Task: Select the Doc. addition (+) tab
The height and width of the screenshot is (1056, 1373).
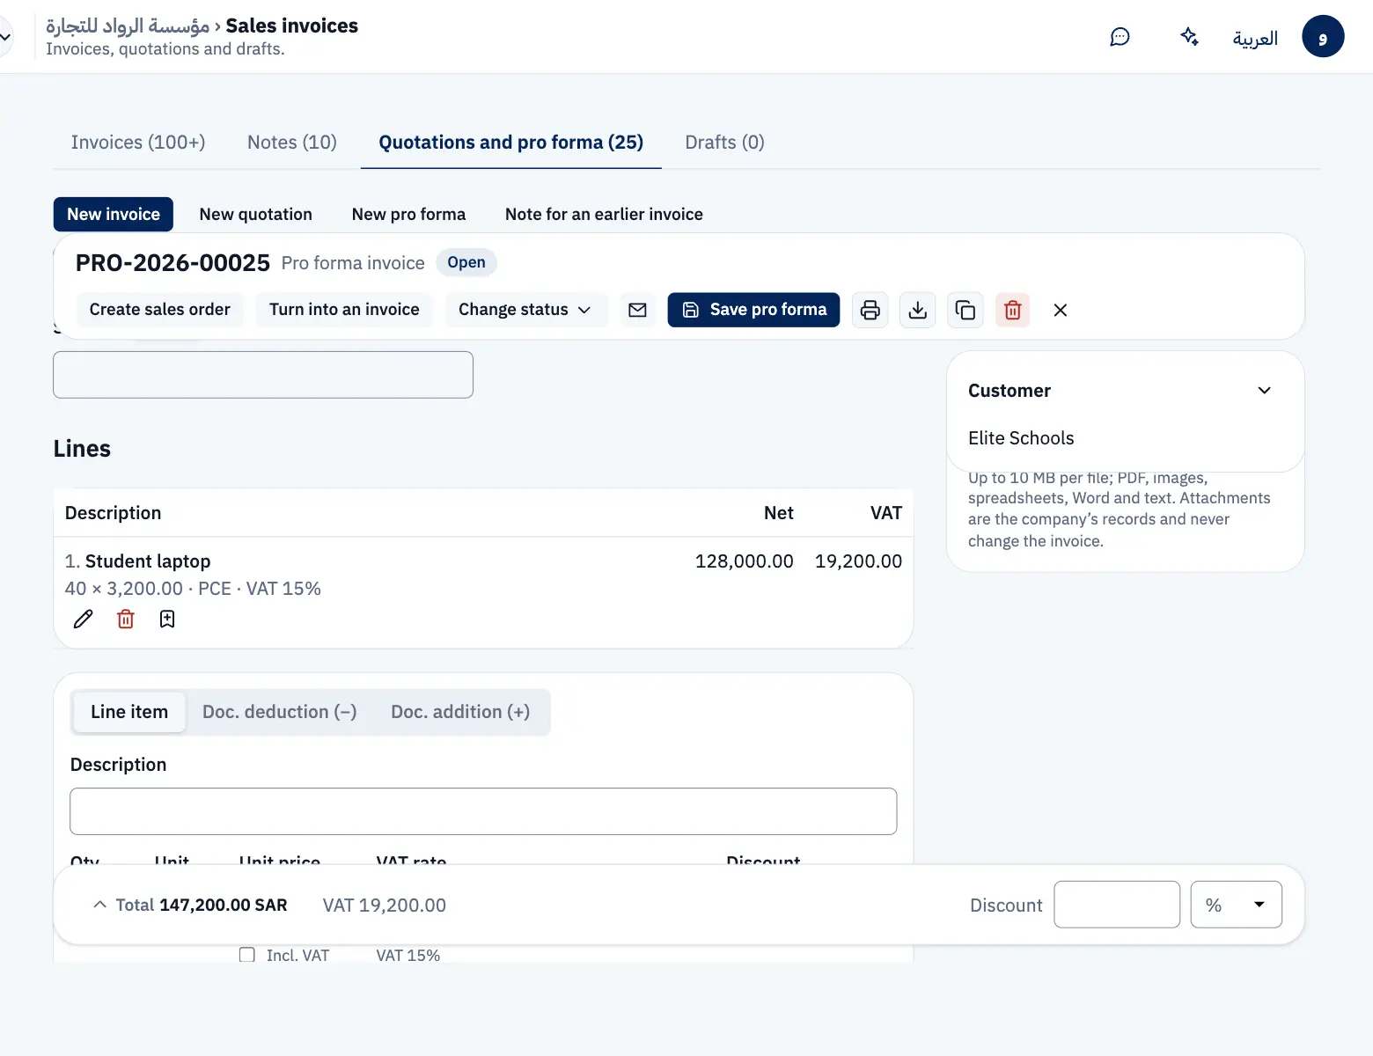Action: point(460,712)
